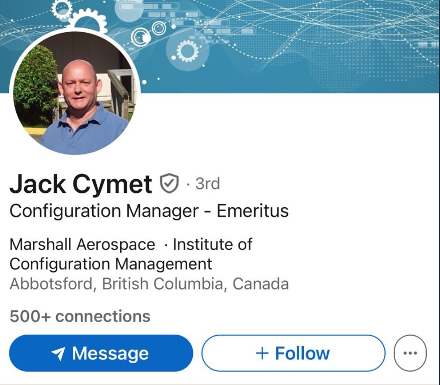
Task: Click the large gear graphic in banner
Action: [89, 22]
